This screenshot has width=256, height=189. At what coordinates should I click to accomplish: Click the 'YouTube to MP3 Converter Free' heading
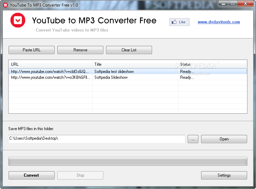coord(94,21)
